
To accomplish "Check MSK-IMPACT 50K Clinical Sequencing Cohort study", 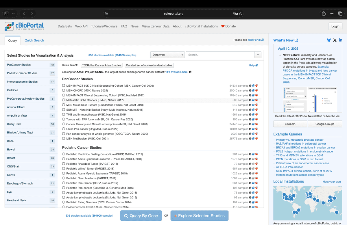I will tap(64, 85).
